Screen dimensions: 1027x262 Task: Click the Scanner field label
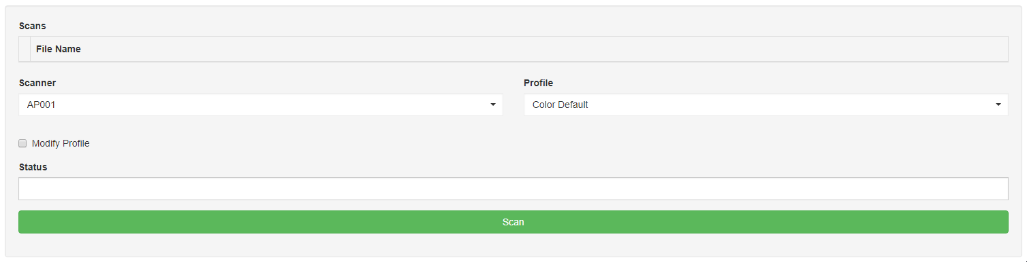click(x=37, y=83)
